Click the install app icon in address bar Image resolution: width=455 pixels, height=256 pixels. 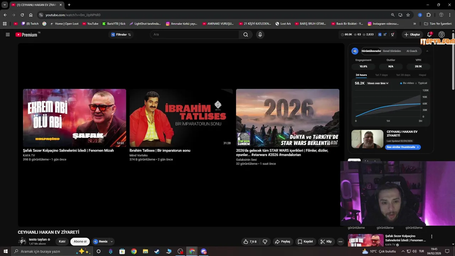pyautogui.click(x=400, y=15)
